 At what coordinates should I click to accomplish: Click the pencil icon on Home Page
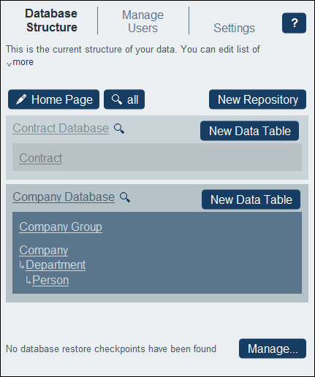point(21,99)
